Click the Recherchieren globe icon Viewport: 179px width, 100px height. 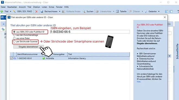pos(42,12)
